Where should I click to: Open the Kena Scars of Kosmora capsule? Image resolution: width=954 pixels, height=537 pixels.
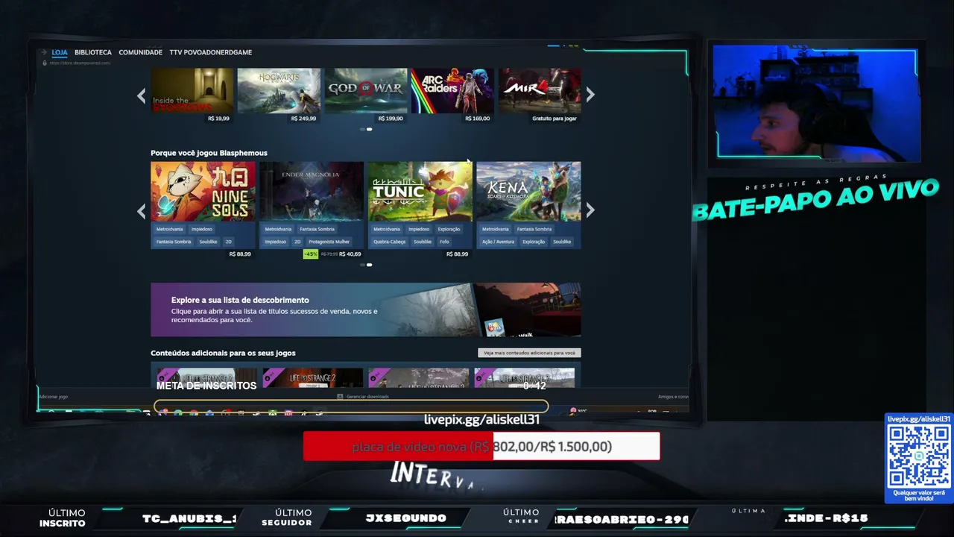[528, 192]
